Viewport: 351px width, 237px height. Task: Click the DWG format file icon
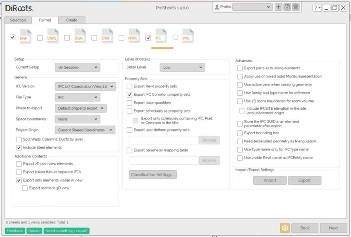53,36
